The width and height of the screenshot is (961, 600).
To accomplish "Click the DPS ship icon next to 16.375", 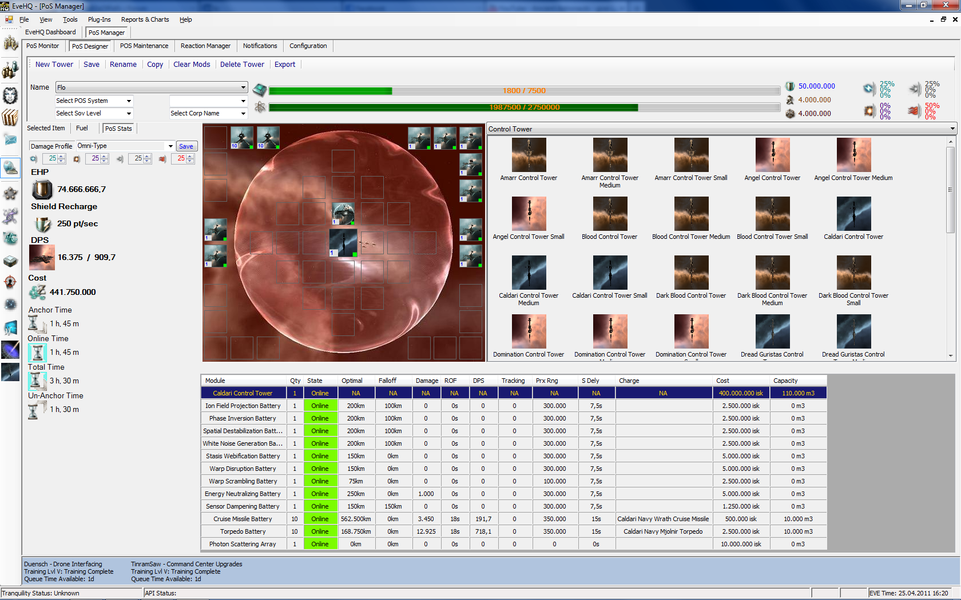I will (42, 257).
